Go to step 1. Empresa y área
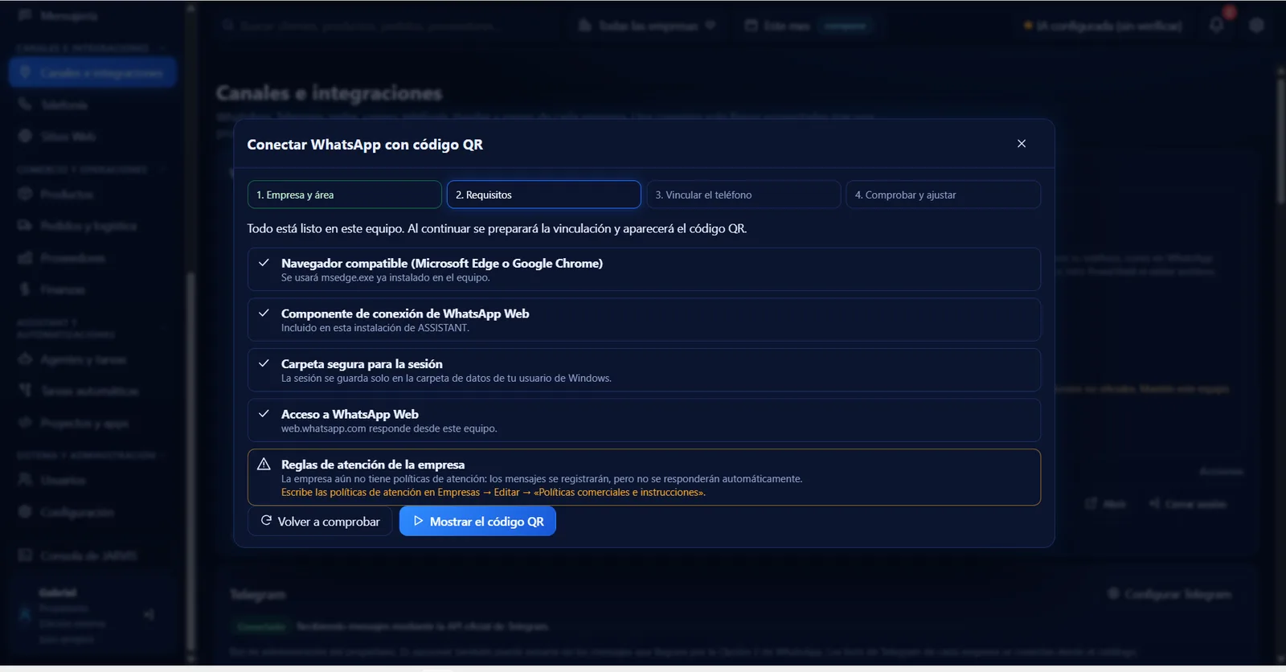Viewport: 1286px width, 672px height. pos(344,195)
